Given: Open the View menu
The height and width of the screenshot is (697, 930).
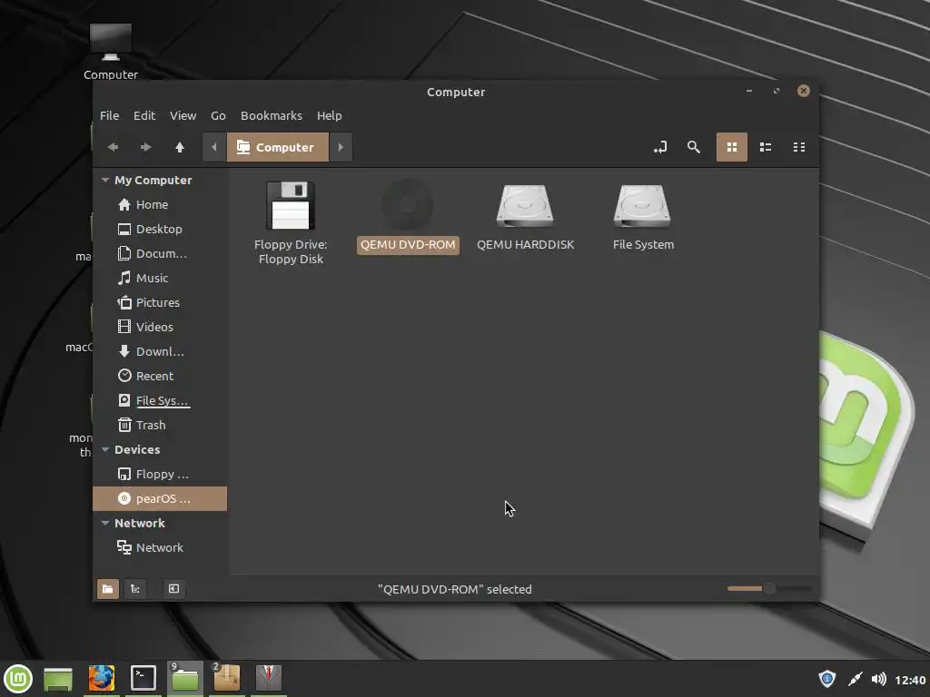Looking at the screenshot, I should click(183, 115).
